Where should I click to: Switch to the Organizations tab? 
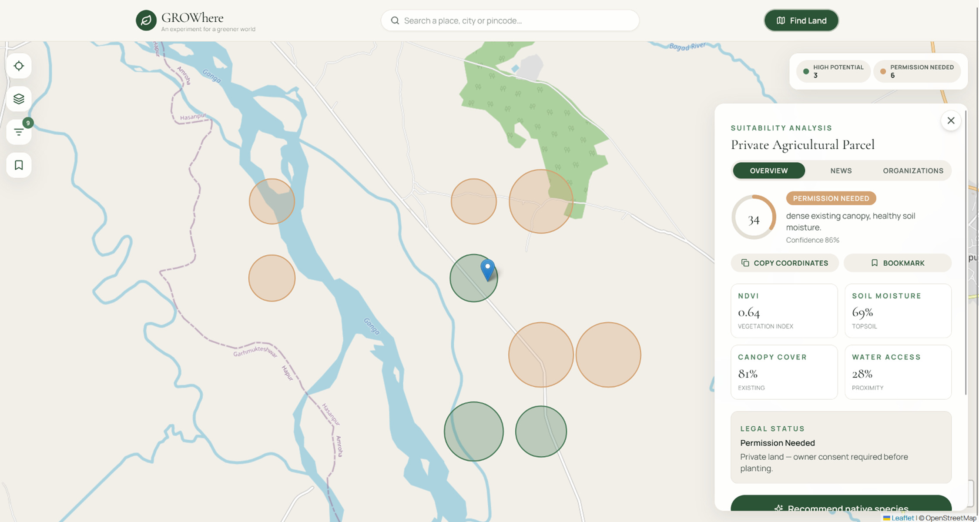point(913,171)
